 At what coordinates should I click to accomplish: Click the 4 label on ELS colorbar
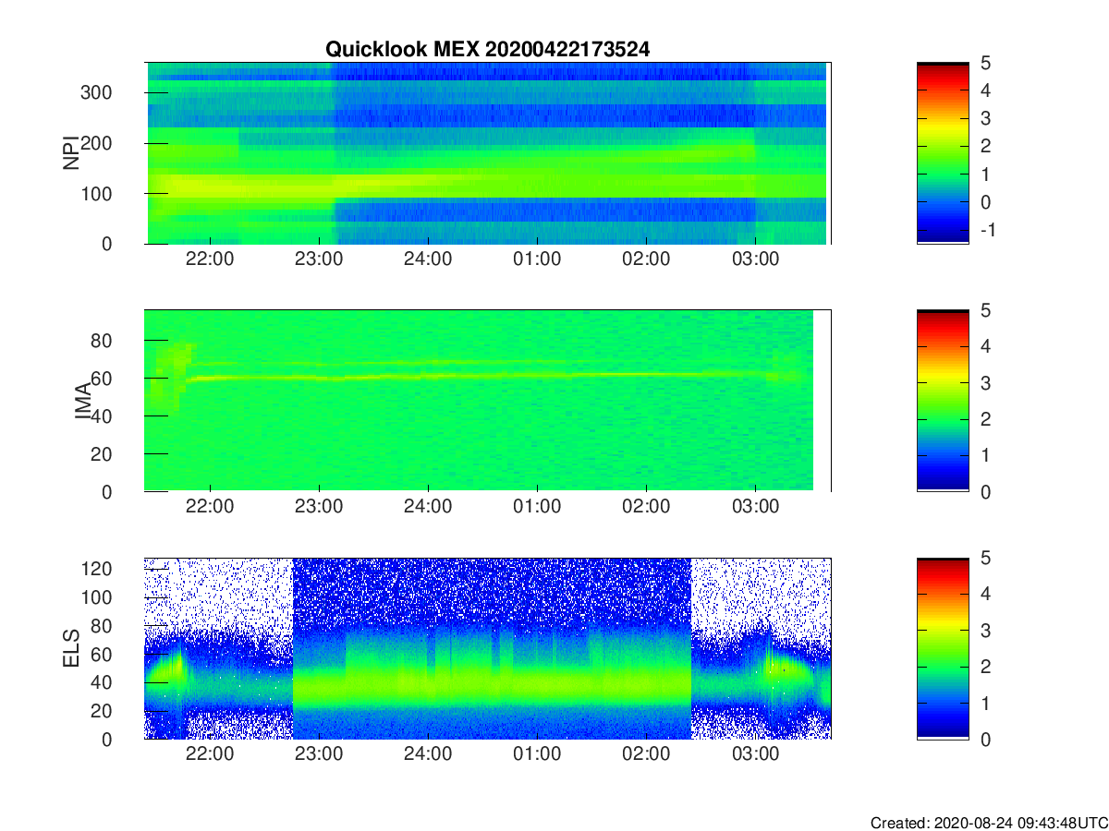(x=984, y=594)
